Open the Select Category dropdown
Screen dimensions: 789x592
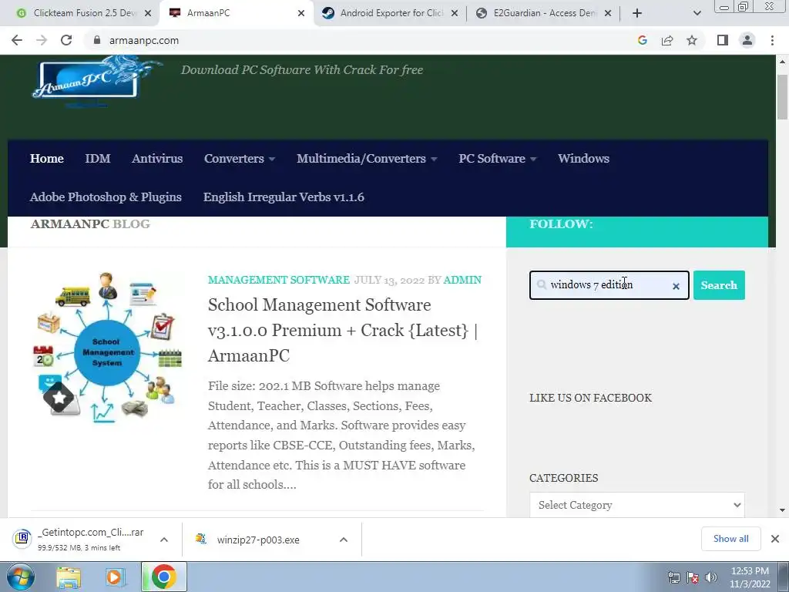pos(637,505)
